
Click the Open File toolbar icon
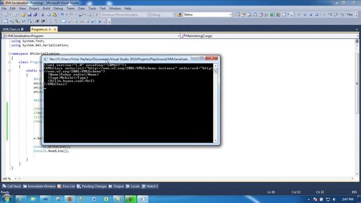(23, 15)
